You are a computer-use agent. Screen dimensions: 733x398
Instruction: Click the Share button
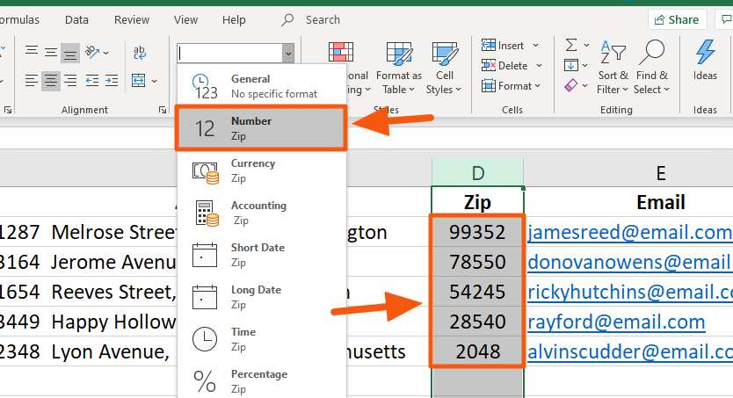pos(677,19)
